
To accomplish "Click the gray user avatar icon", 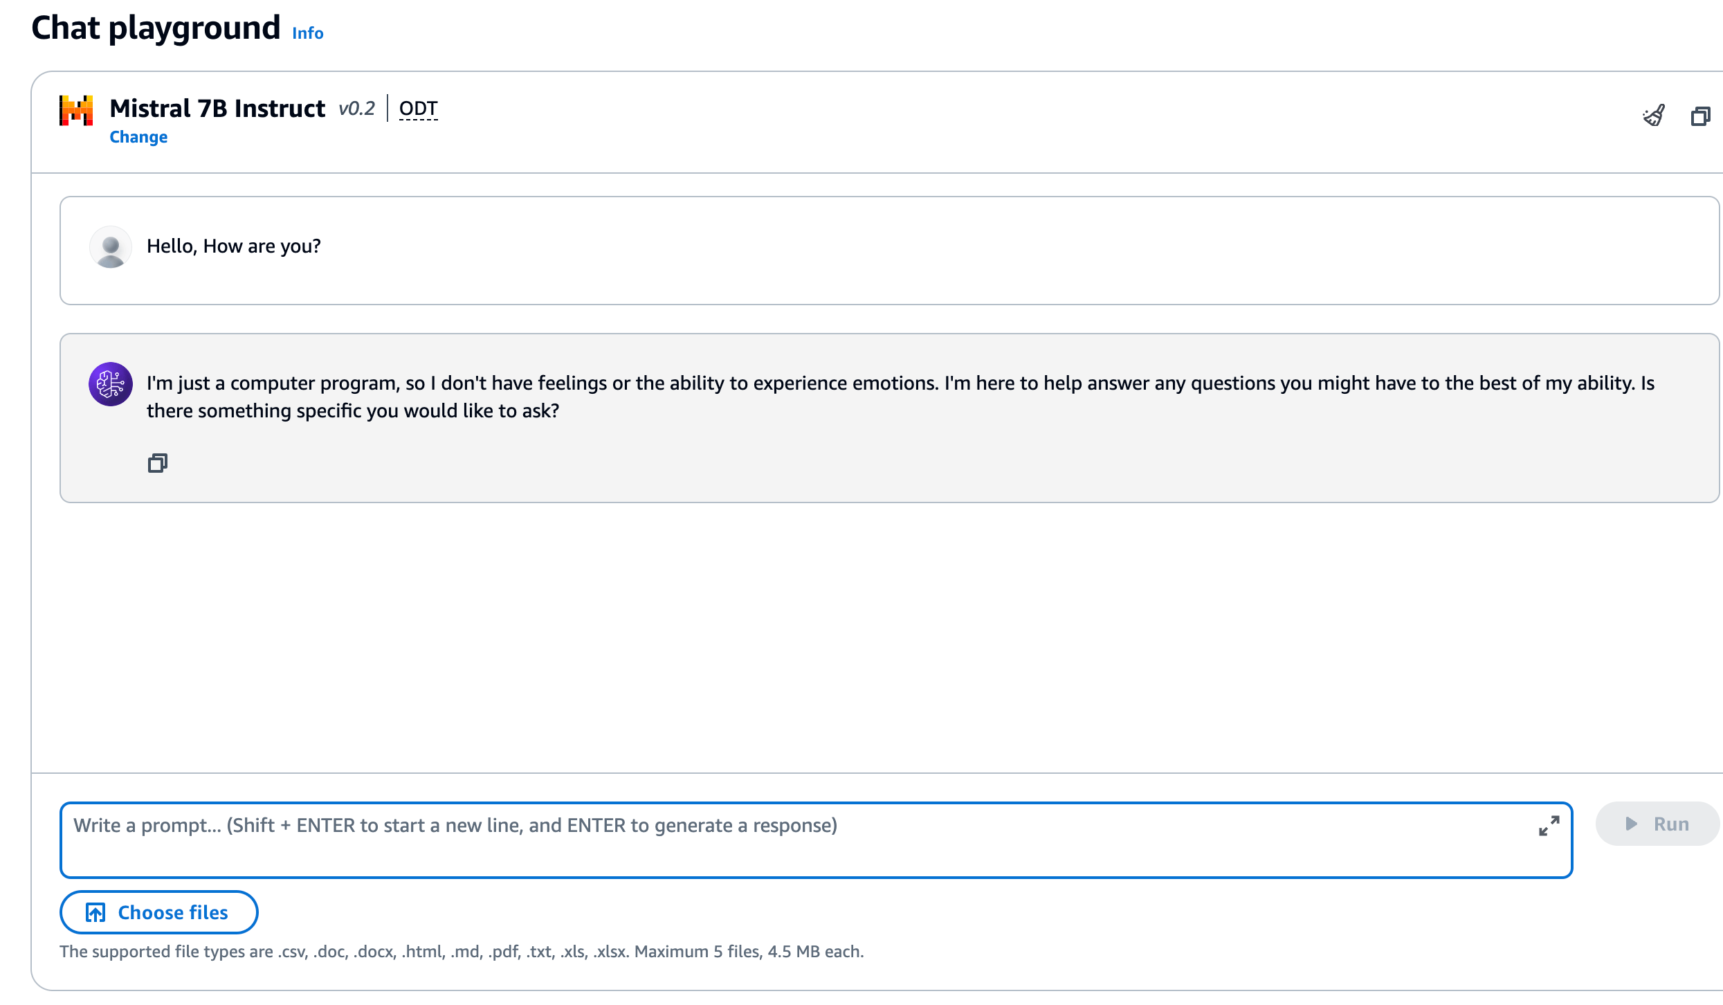I will [111, 247].
